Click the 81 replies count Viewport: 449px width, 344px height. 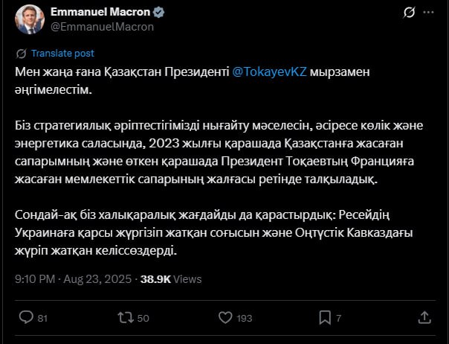(42, 318)
